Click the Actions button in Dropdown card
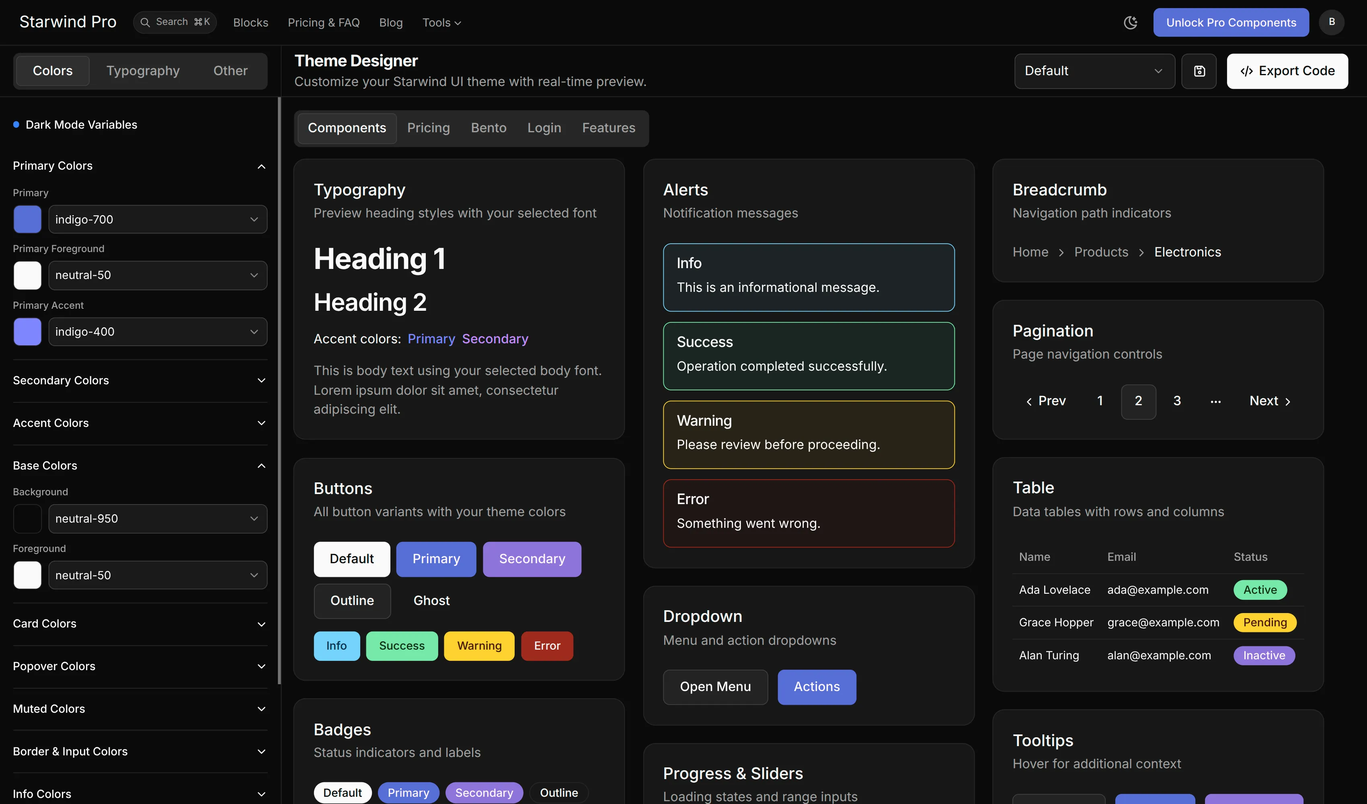Screen dimensions: 1367x804 (x=817, y=687)
